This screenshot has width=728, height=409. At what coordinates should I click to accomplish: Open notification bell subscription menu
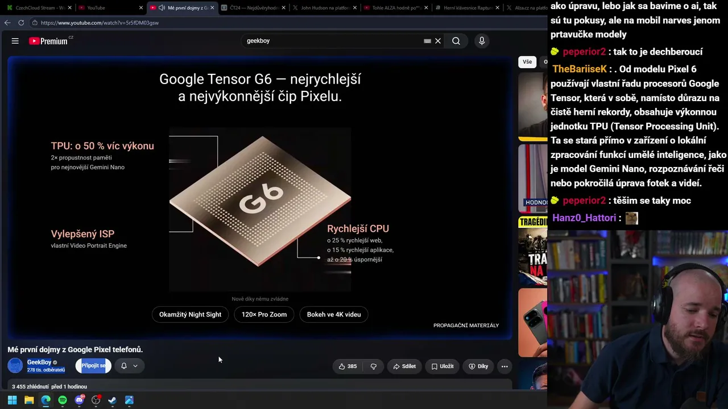click(129, 366)
